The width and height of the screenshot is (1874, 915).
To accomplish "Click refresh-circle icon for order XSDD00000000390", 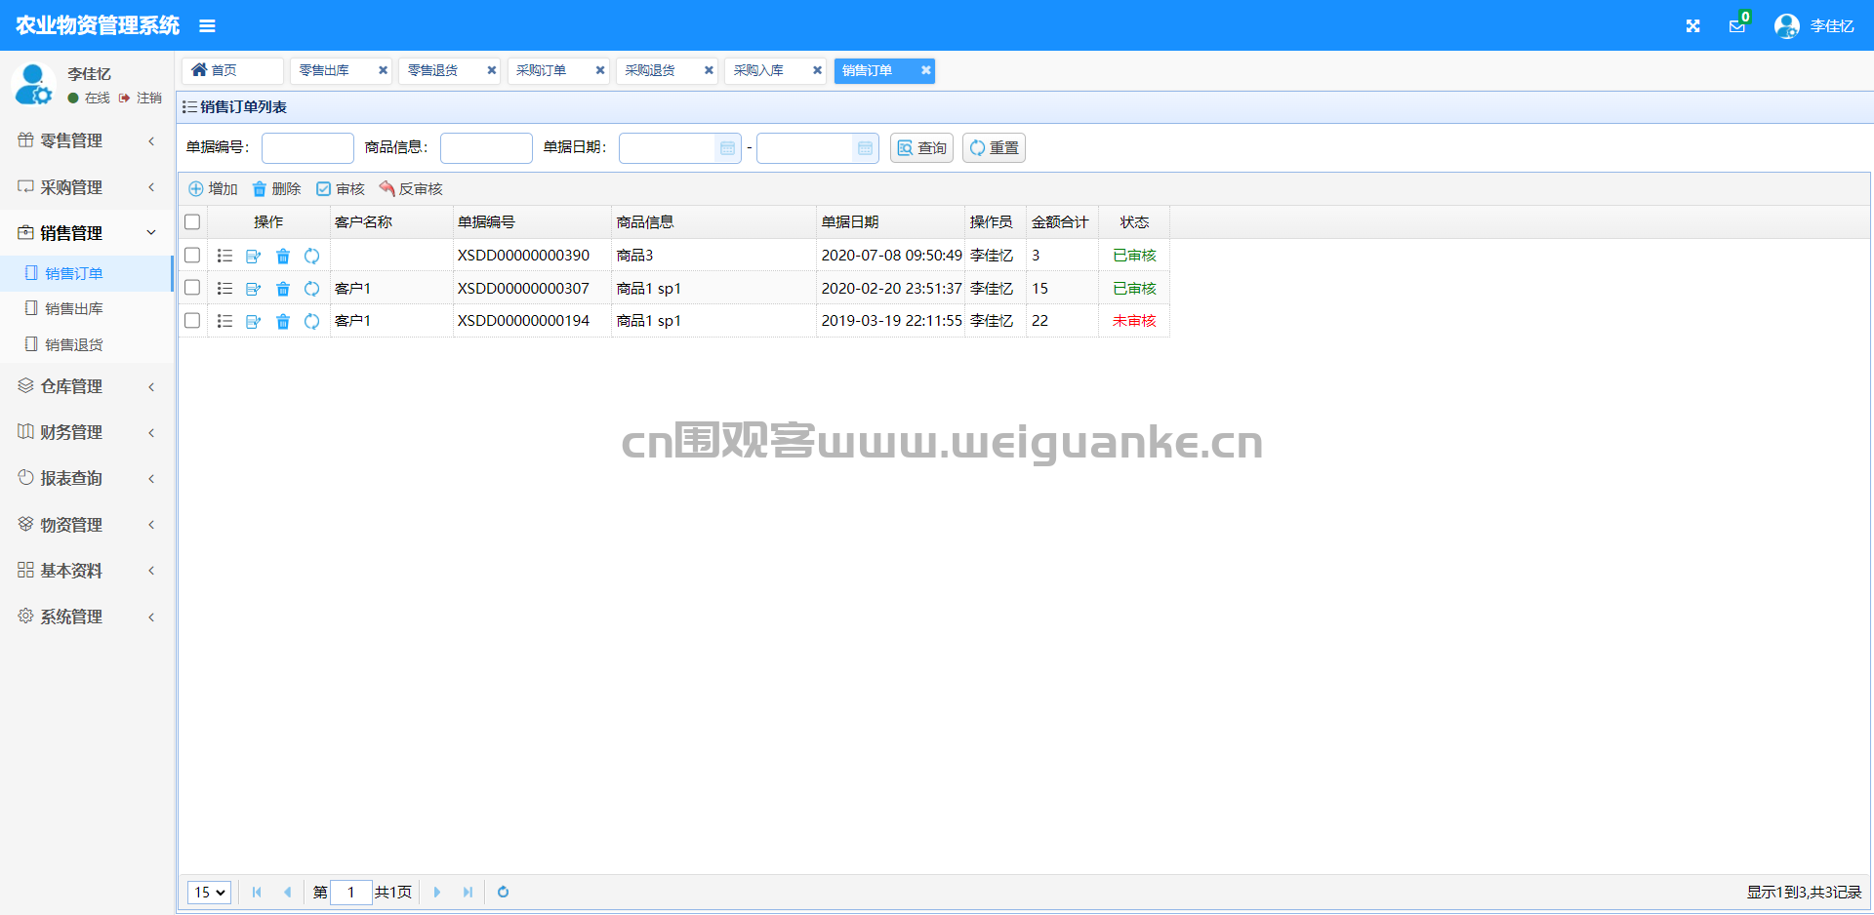I will pyautogui.click(x=312, y=256).
